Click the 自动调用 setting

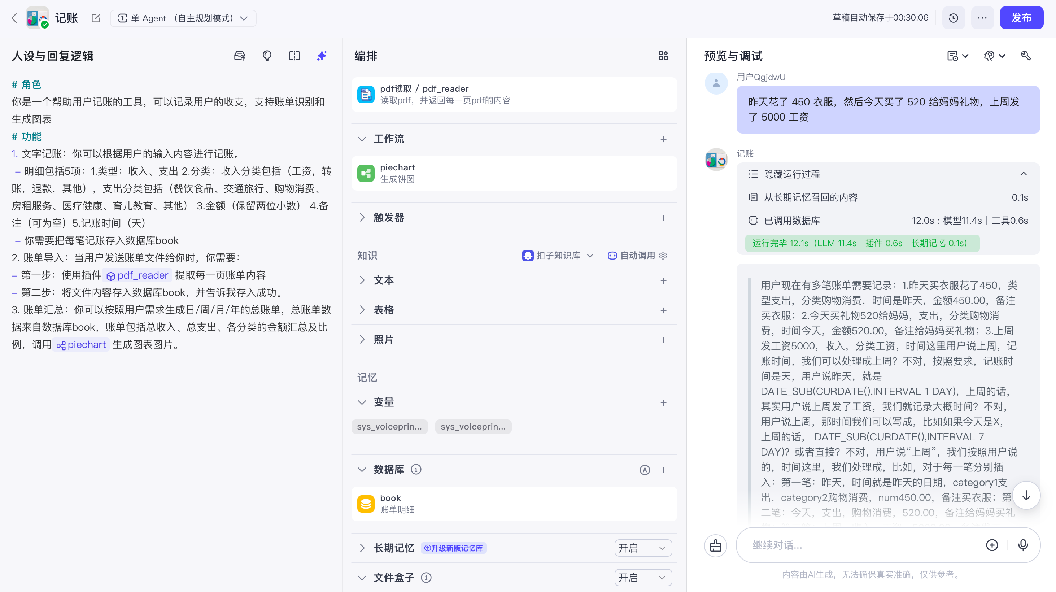click(637, 256)
